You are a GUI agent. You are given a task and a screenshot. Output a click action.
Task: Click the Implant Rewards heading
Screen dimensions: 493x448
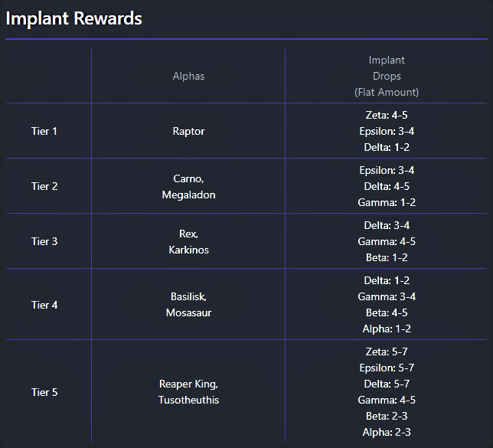(x=74, y=18)
